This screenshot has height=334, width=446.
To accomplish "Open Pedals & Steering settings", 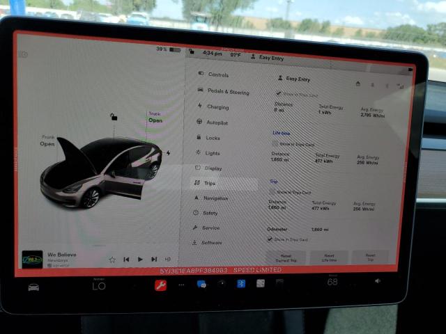I will [x=224, y=91].
